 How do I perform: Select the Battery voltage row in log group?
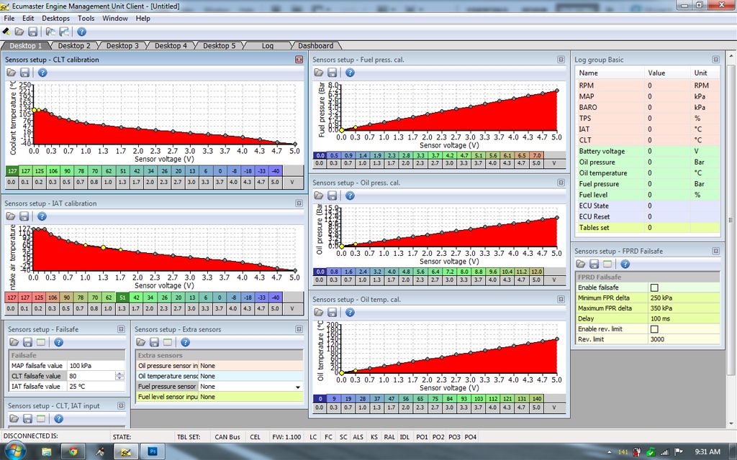pos(647,151)
